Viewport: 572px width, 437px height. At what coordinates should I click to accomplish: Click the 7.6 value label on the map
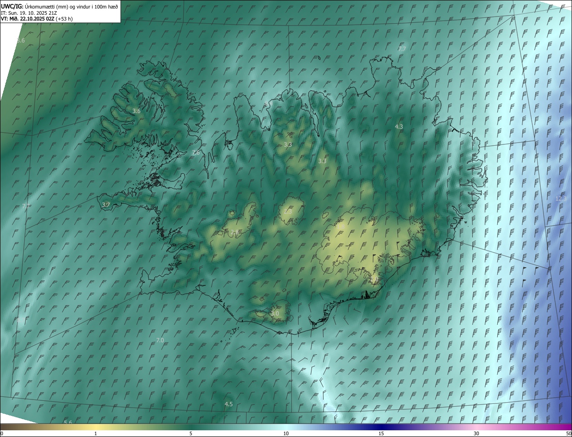(196, 153)
